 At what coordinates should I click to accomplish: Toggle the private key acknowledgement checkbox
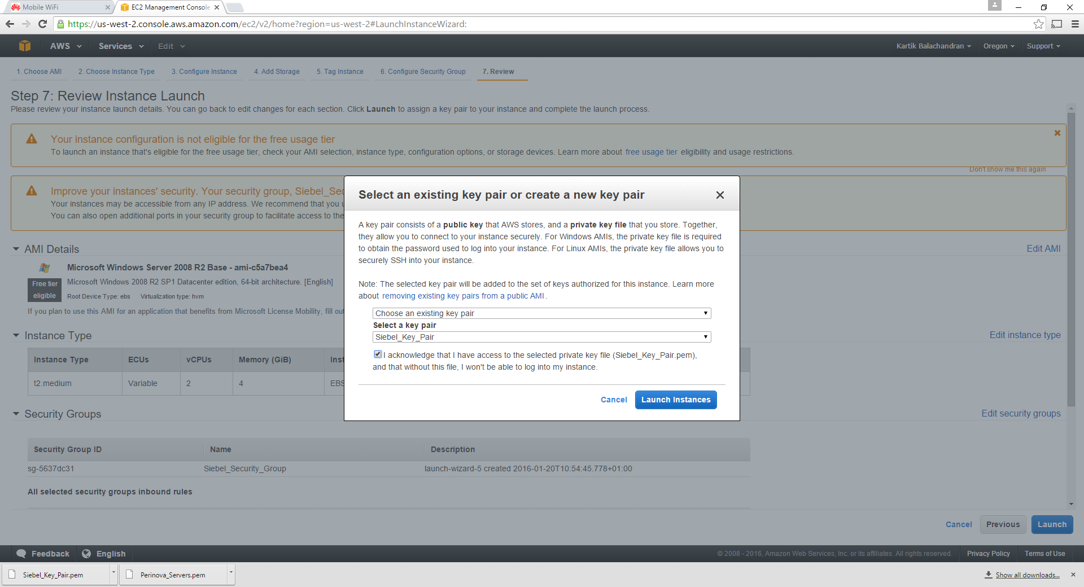pyautogui.click(x=378, y=354)
